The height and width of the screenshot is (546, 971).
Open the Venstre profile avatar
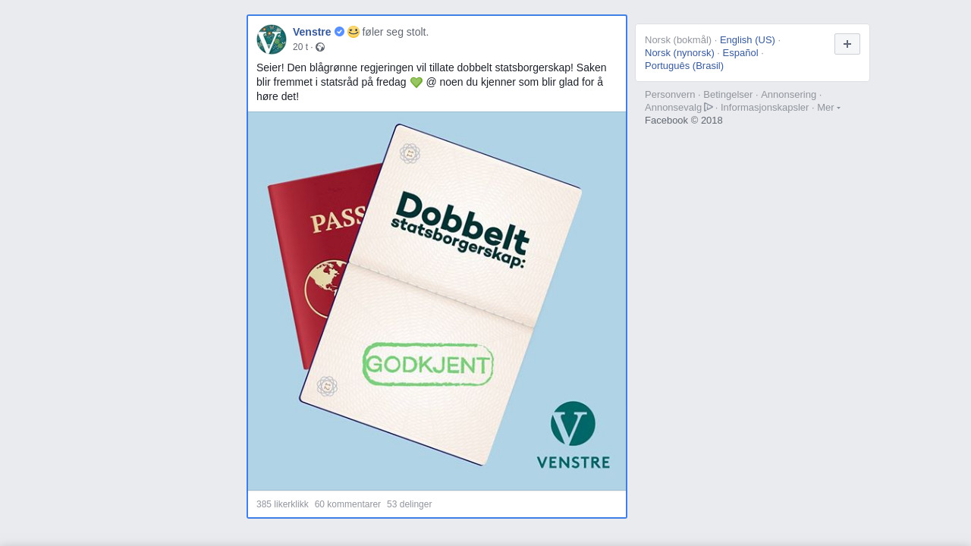pyautogui.click(x=272, y=39)
